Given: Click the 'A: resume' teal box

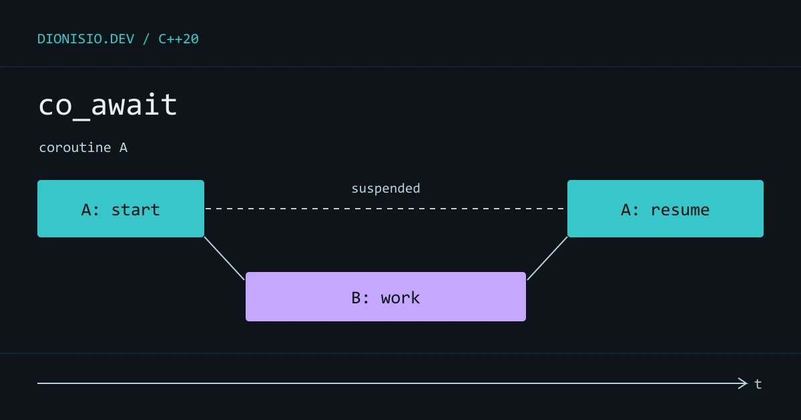Looking at the screenshot, I should point(665,209).
